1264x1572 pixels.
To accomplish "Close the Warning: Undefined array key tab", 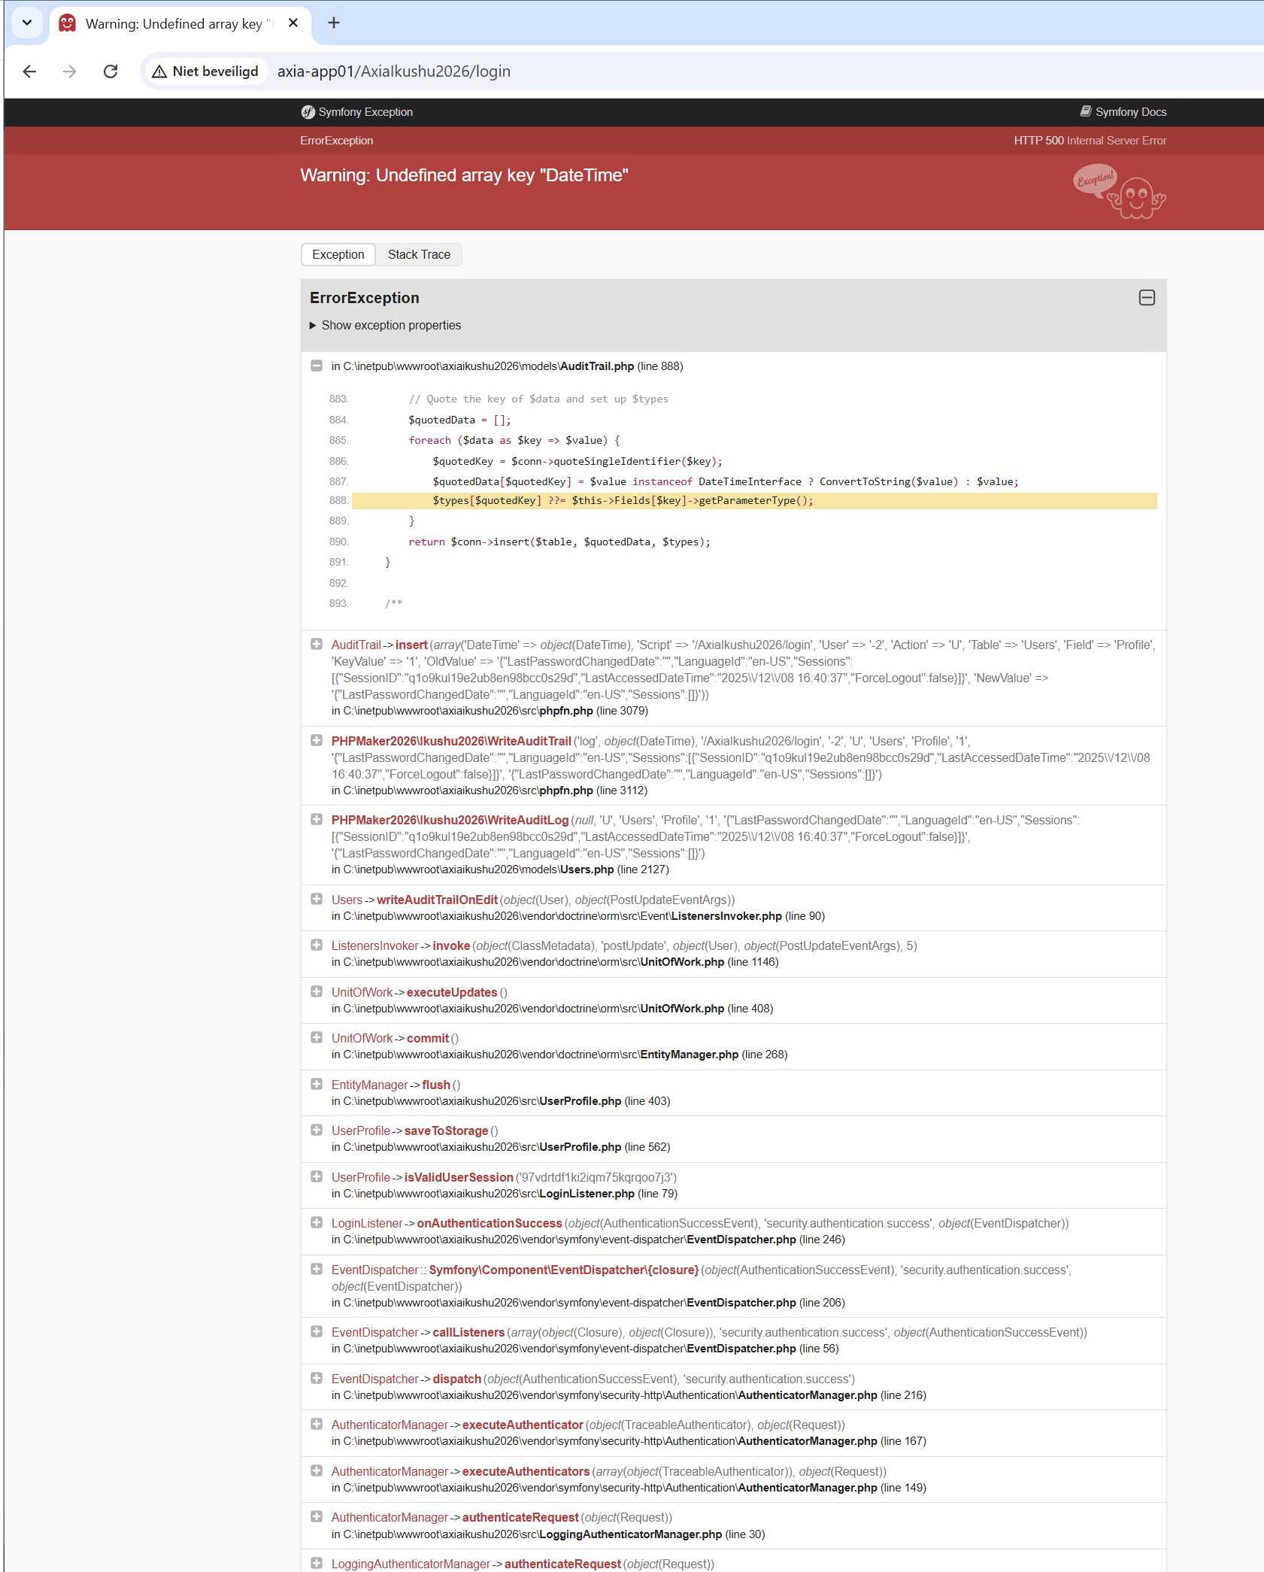I will click(x=293, y=23).
